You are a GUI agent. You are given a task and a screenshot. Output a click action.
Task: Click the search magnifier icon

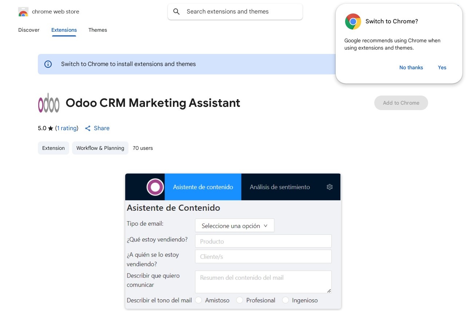click(x=177, y=12)
